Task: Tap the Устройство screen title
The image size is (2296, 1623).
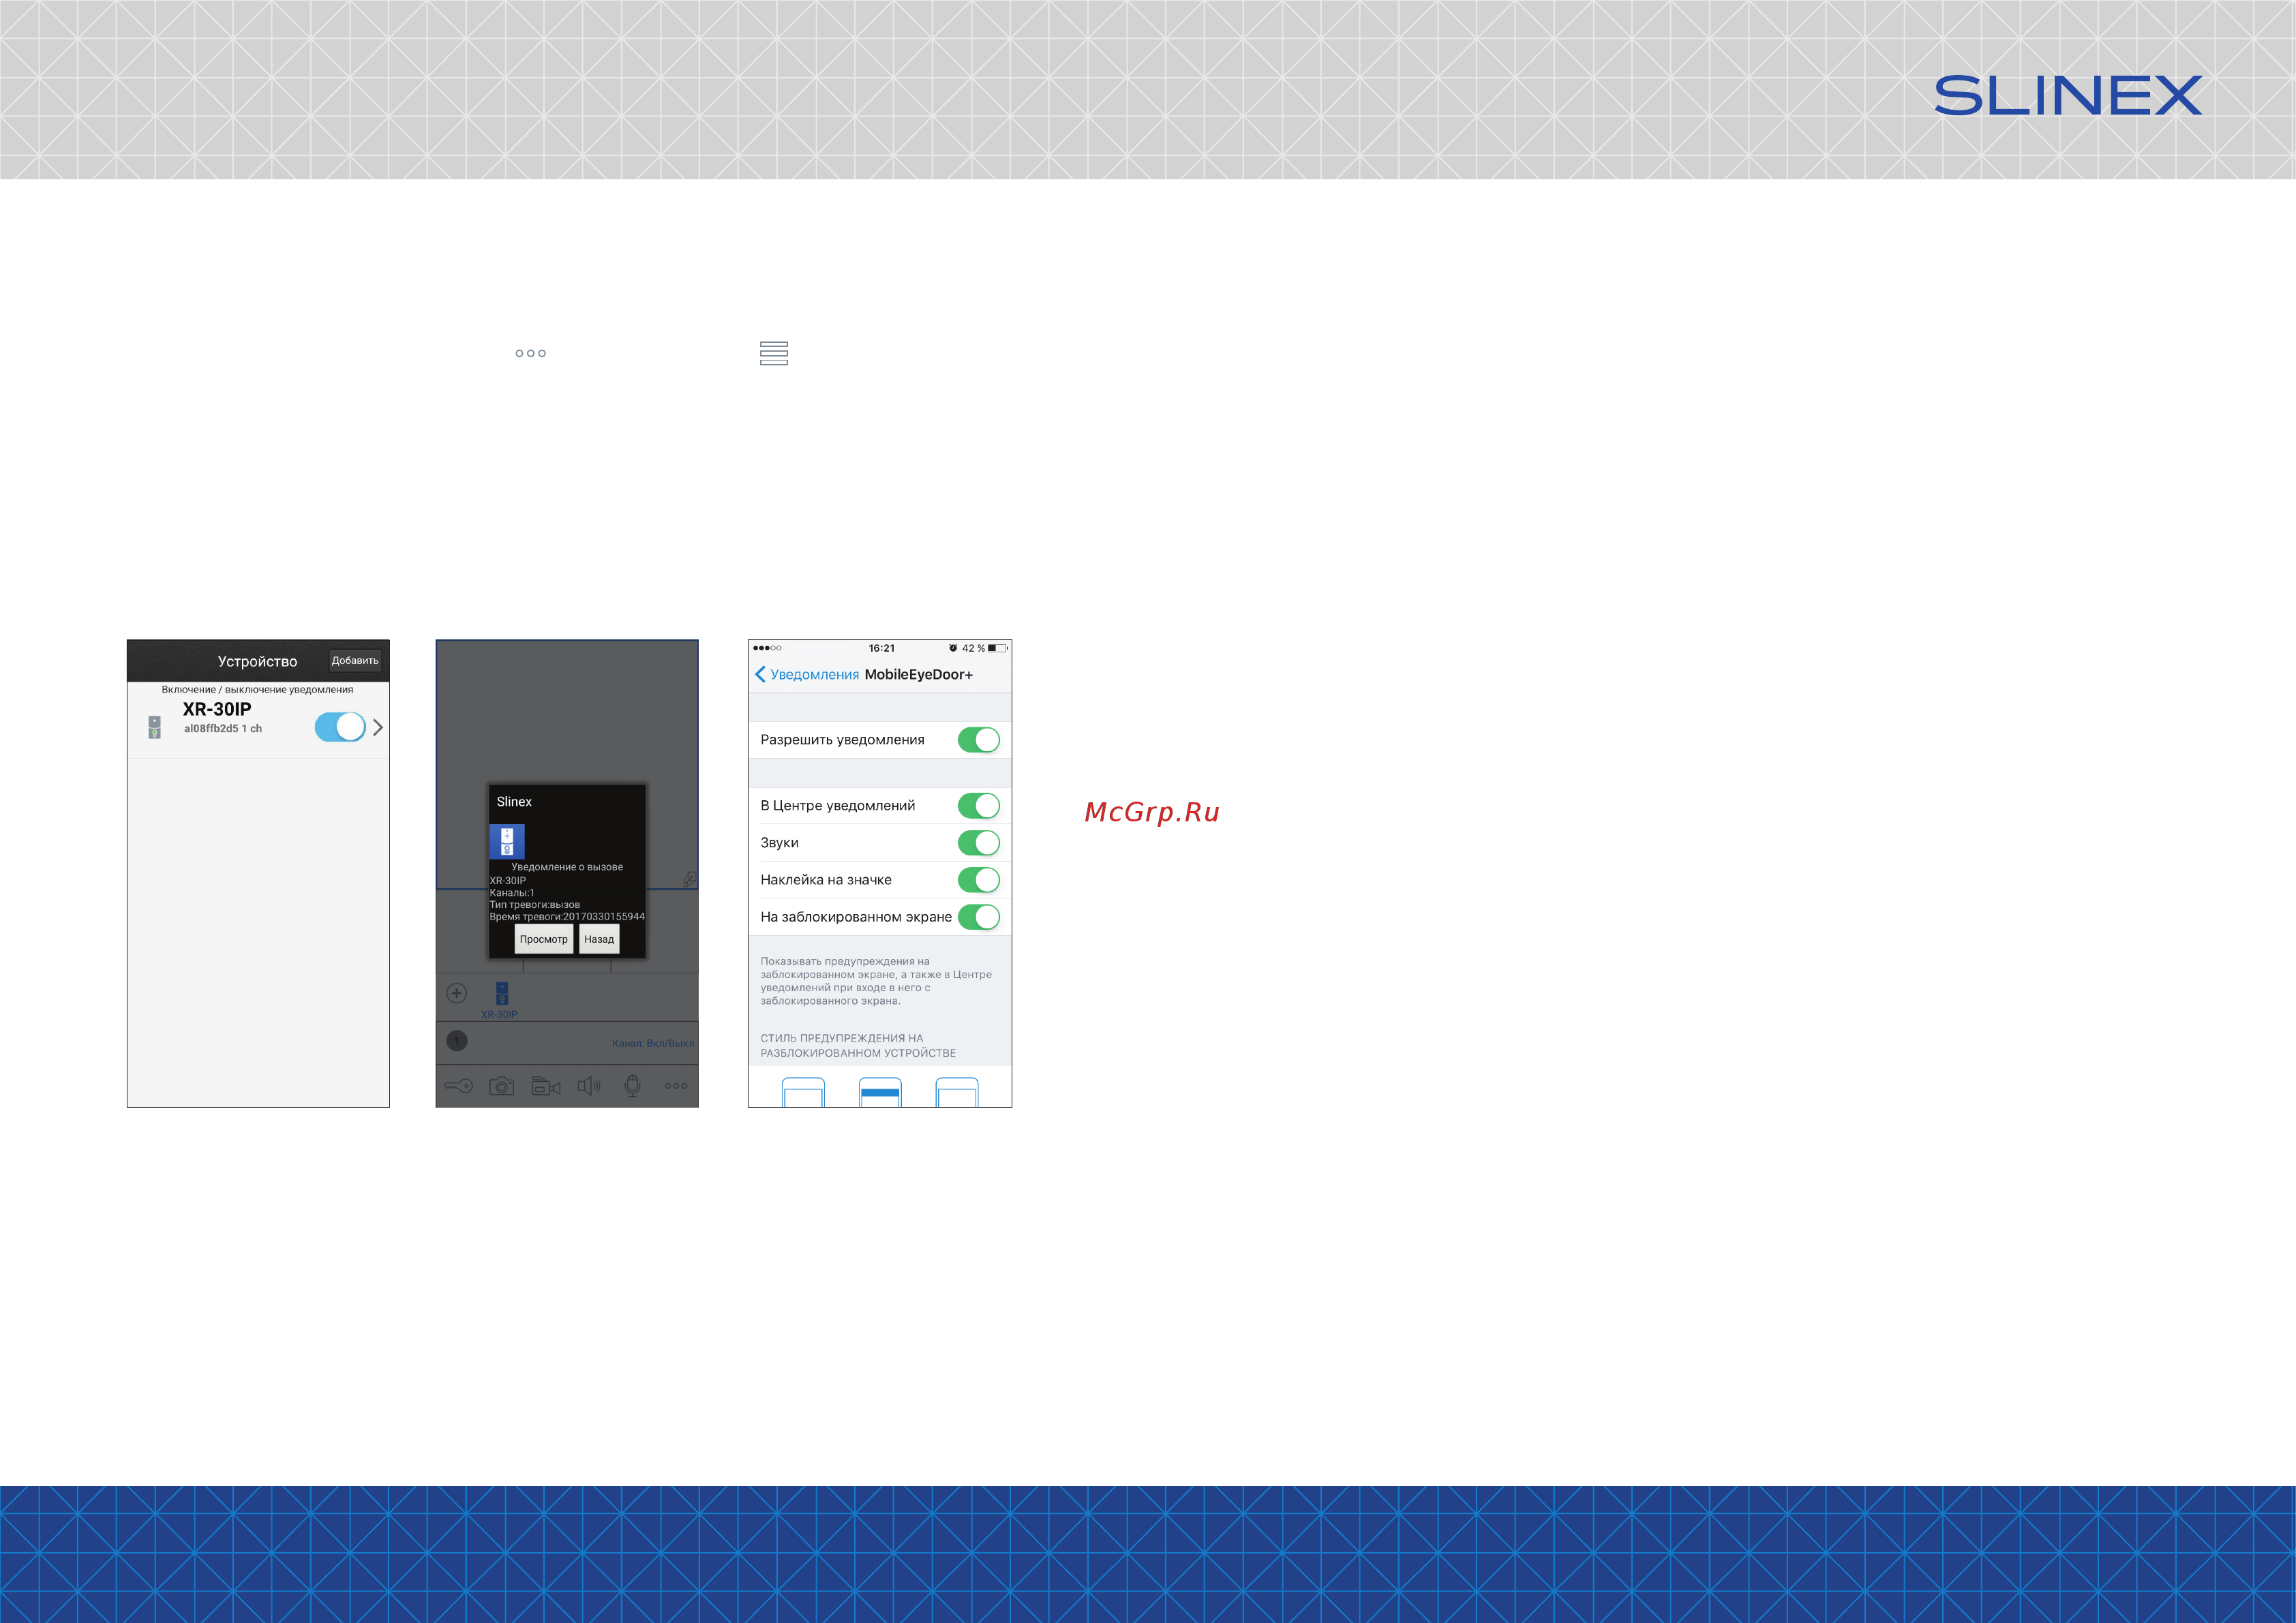Action: [257, 662]
